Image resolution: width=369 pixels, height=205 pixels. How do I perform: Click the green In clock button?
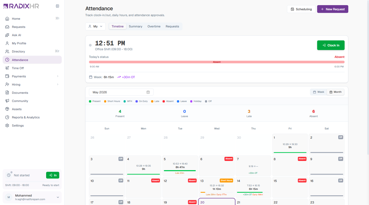coord(53,175)
